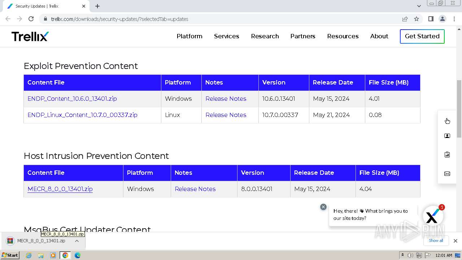
Task: Open tab search dropdown chevron
Action: [419, 6]
